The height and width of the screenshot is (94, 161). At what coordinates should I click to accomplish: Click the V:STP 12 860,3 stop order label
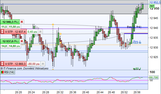click(x=15, y=64)
